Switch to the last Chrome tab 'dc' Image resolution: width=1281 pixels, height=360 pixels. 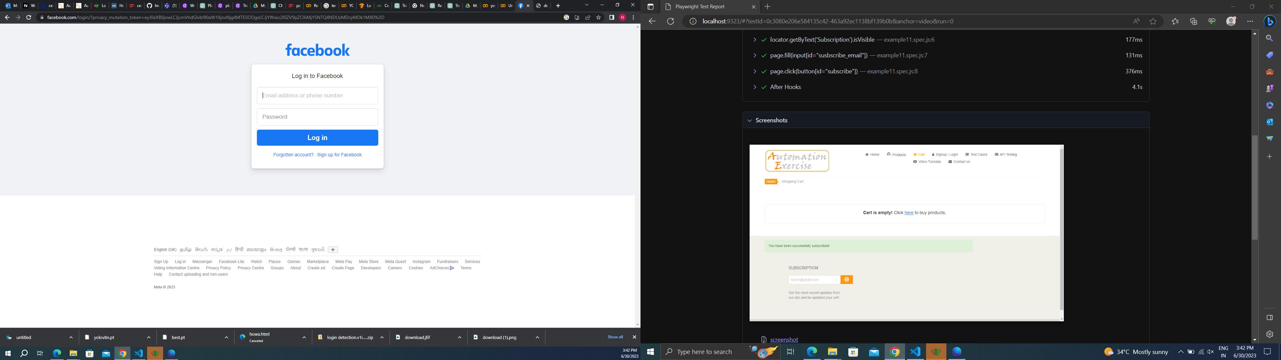point(542,5)
